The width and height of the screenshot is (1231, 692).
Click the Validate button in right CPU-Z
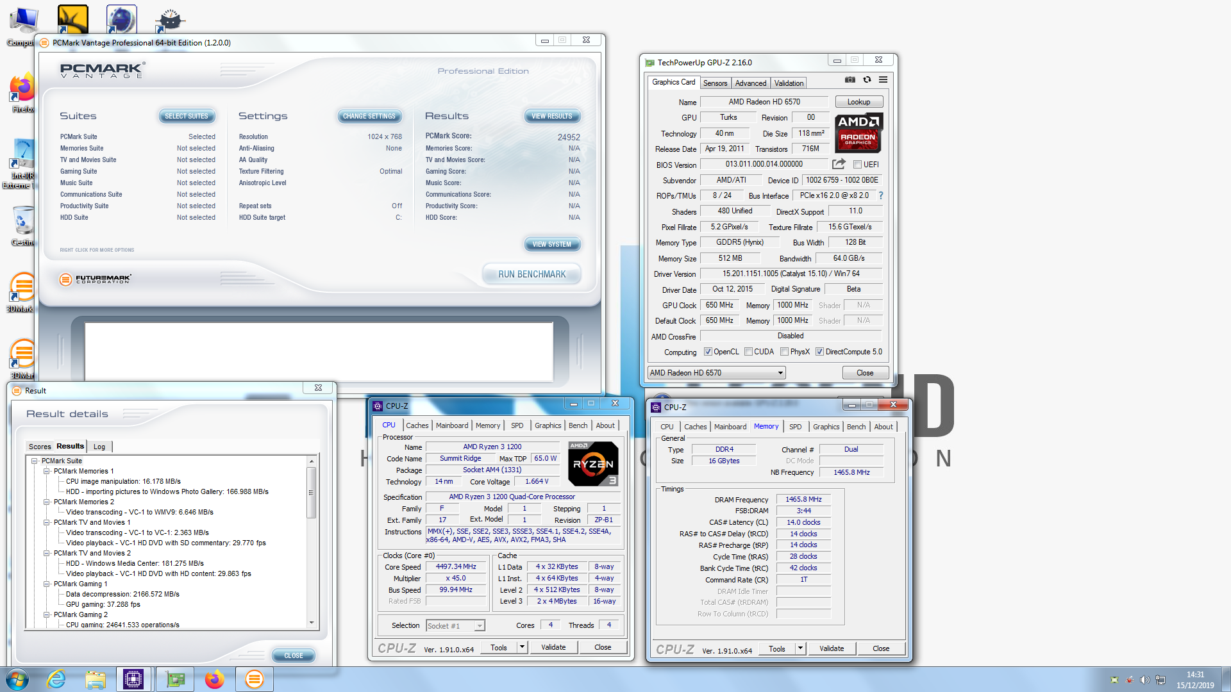point(832,648)
